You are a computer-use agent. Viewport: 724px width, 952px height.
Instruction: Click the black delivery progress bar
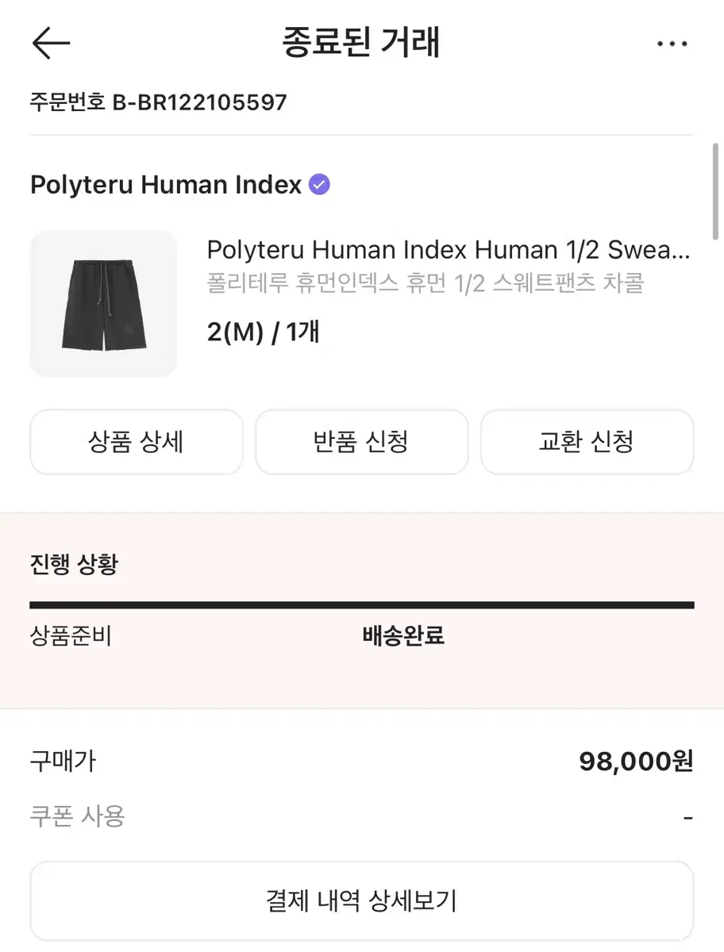[362, 605]
